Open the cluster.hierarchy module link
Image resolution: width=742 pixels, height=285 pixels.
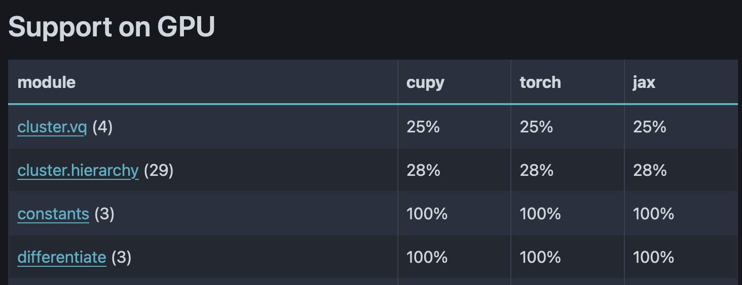[78, 171]
